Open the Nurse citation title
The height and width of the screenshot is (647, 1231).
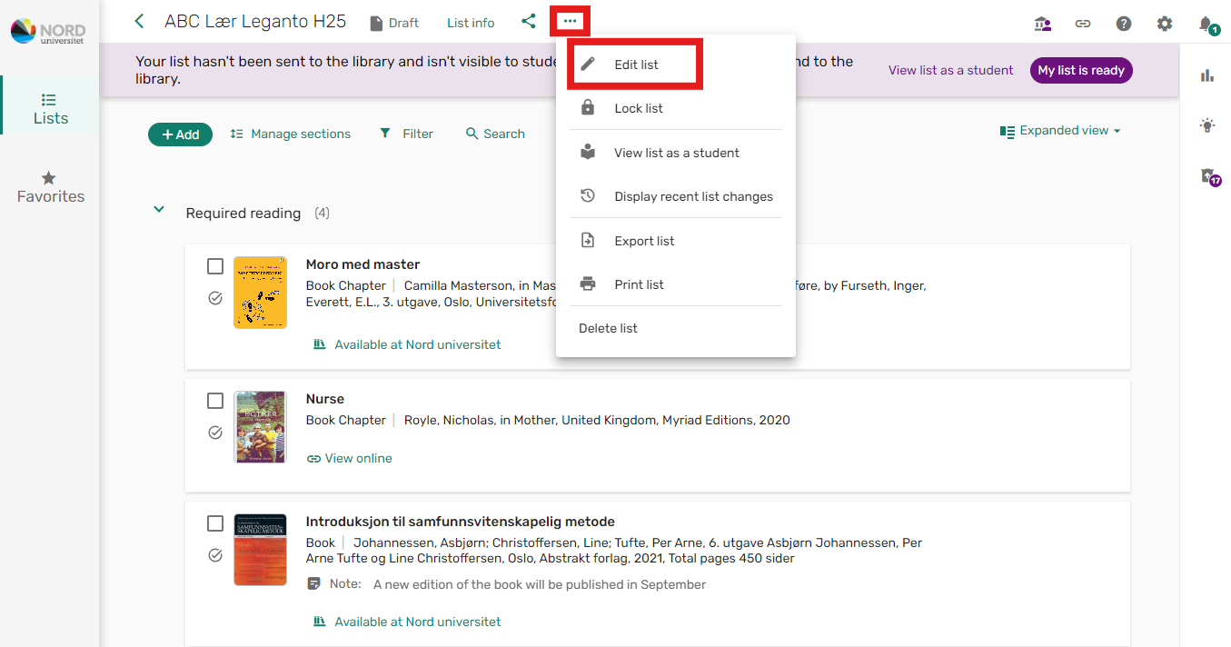[x=325, y=399]
